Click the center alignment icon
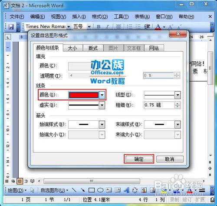This screenshot has height=206, width=217. point(118,27)
